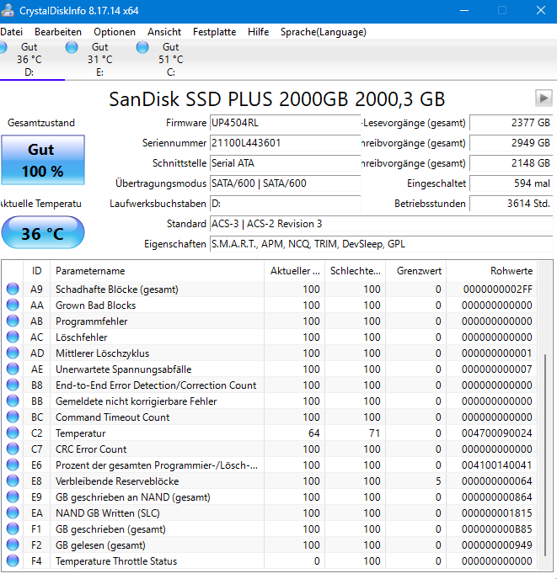Click status orb of AB Programmfehler row
Screen dimensions: 557x579
coord(13,321)
